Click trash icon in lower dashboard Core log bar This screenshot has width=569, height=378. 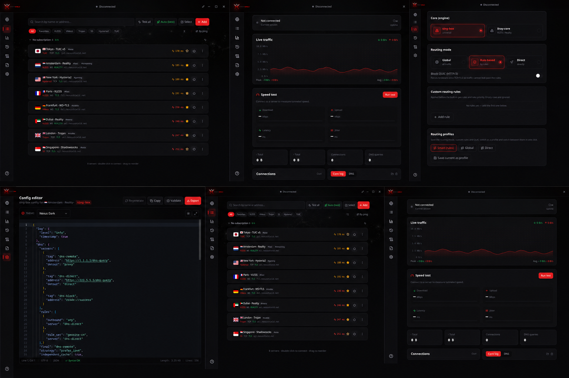[552, 354]
